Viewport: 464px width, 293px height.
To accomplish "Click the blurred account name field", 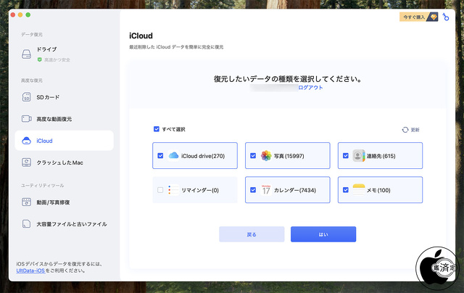I will click(x=274, y=88).
